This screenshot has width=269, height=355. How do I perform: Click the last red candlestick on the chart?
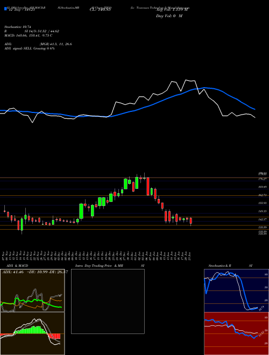tap(190, 221)
